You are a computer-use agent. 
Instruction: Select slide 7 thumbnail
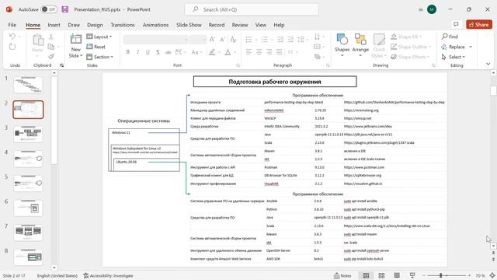(x=28, y=233)
